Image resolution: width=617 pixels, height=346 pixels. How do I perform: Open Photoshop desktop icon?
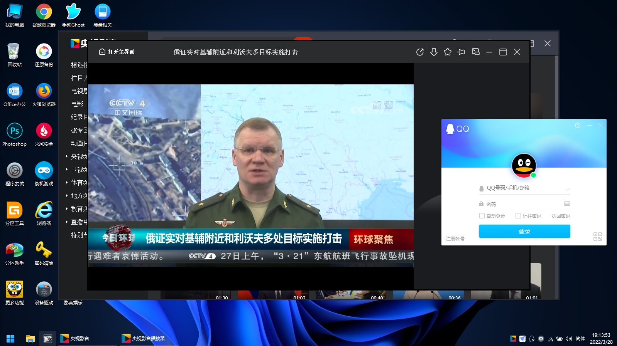[x=15, y=134]
